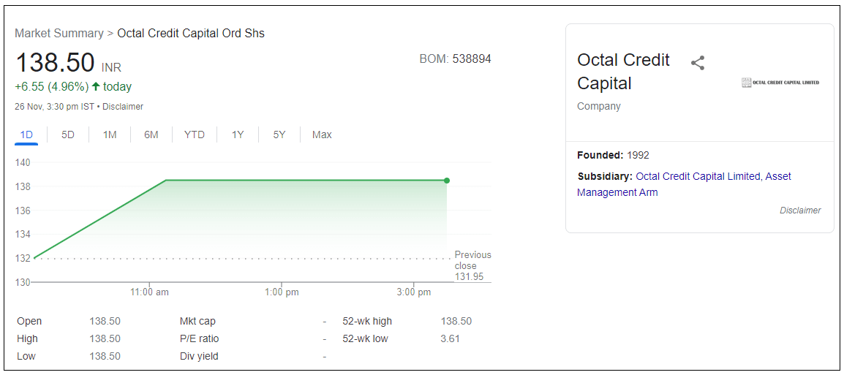844x375 pixels.
Task: Open the YTD chart view
Action: coord(195,135)
